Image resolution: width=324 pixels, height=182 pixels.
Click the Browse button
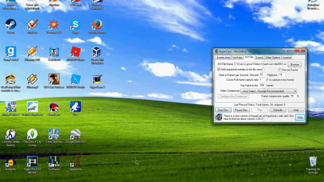coord(295,64)
